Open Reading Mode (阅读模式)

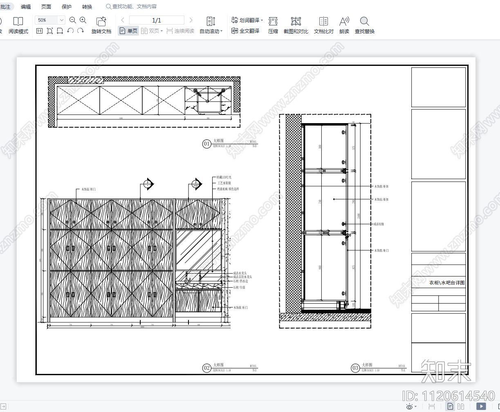coord(18,25)
